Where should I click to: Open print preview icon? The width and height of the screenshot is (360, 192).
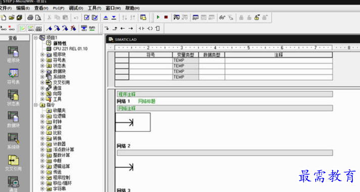[38, 18]
